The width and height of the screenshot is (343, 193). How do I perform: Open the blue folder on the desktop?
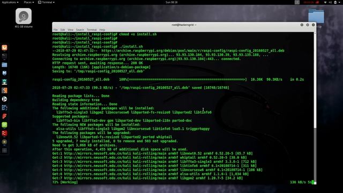pos(316,17)
